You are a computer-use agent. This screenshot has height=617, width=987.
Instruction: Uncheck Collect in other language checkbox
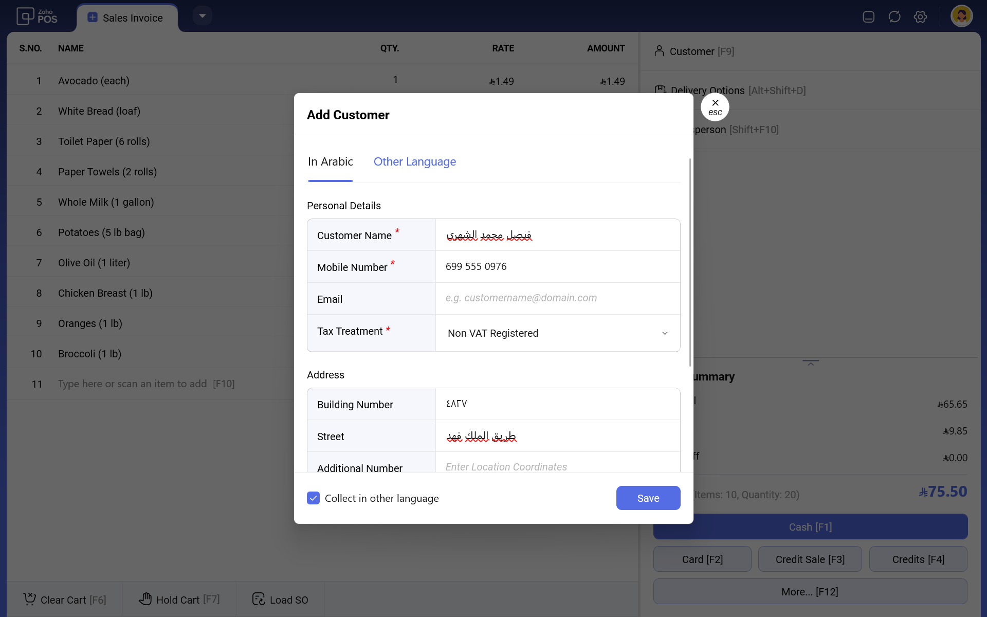pyautogui.click(x=314, y=498)
